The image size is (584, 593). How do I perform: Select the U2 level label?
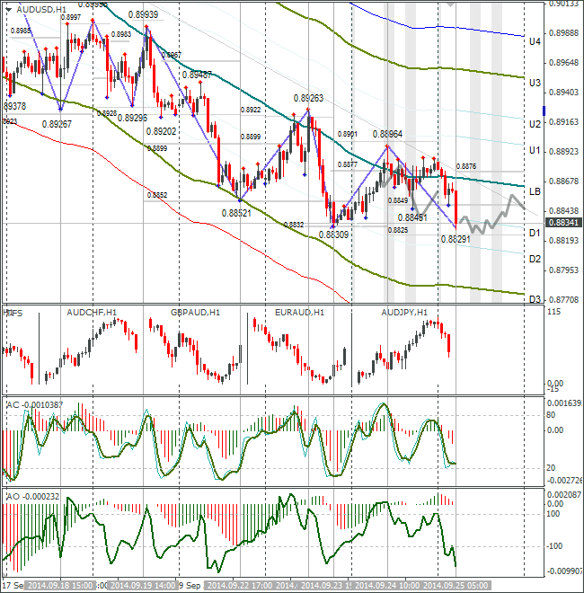pyautogui.click(x=535, y=124)
